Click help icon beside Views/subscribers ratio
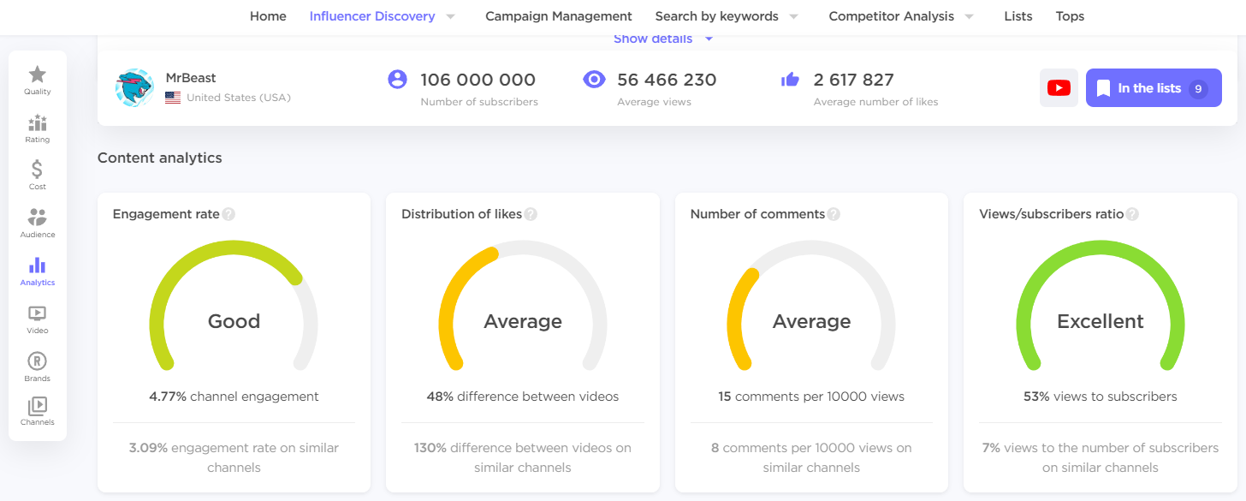The image size is (1246, 501). (x=1132, y=214)
